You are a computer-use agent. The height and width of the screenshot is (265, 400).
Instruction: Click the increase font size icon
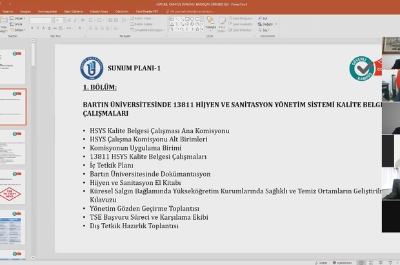(69, 20)
